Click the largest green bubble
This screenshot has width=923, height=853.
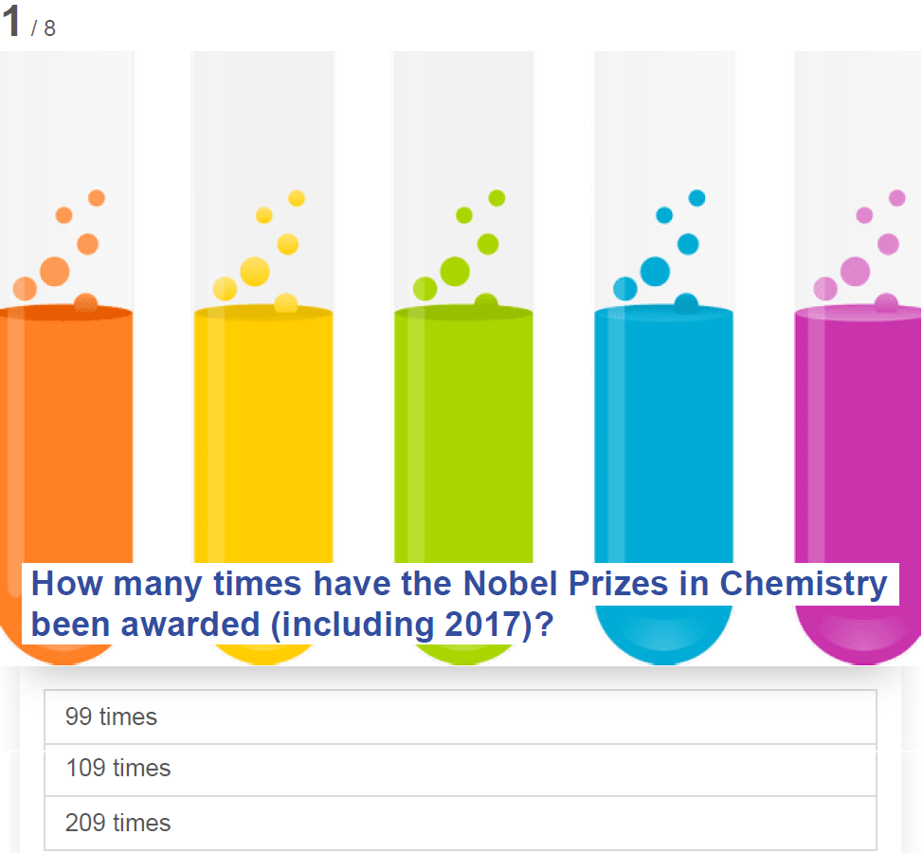pos(455,271)
